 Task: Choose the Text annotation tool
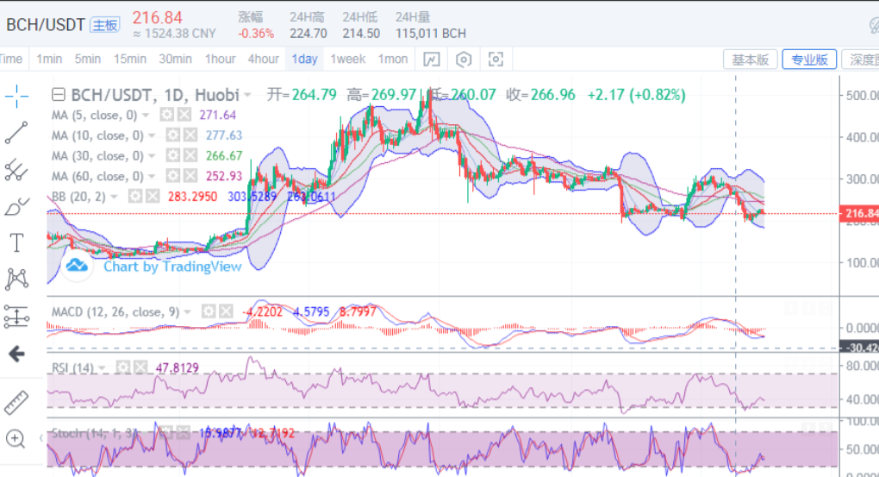click(16, 242)
